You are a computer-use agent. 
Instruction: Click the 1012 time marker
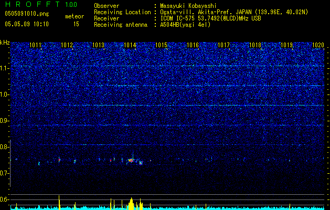67,45
